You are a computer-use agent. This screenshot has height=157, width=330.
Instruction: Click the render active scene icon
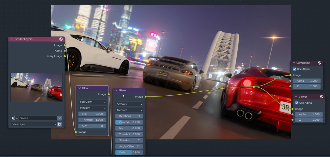pos(60,124)
